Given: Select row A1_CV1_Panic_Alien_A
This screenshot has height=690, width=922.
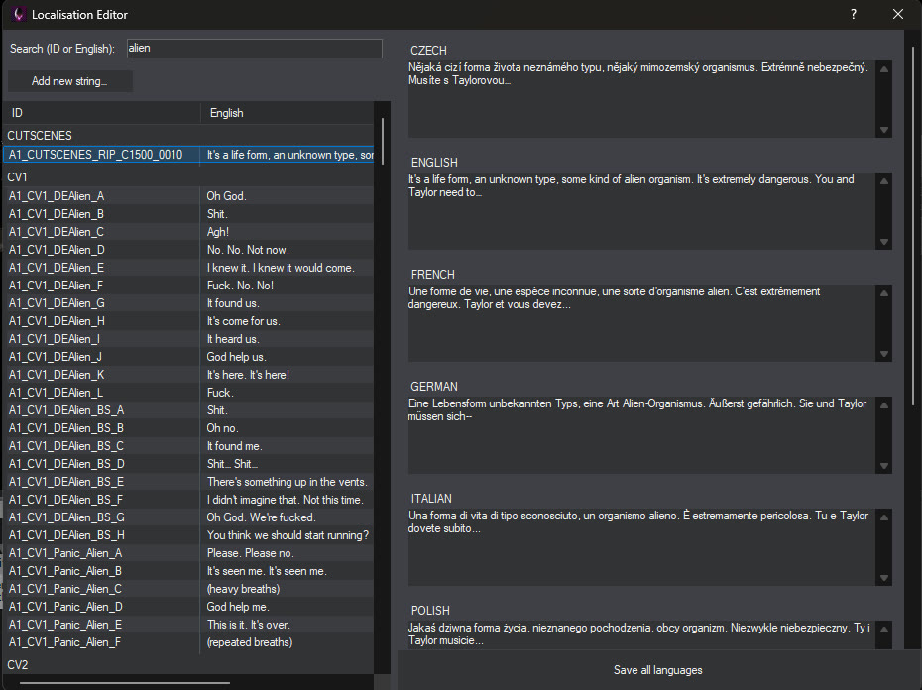Looking at the screenshot, I should pos(188,553).
